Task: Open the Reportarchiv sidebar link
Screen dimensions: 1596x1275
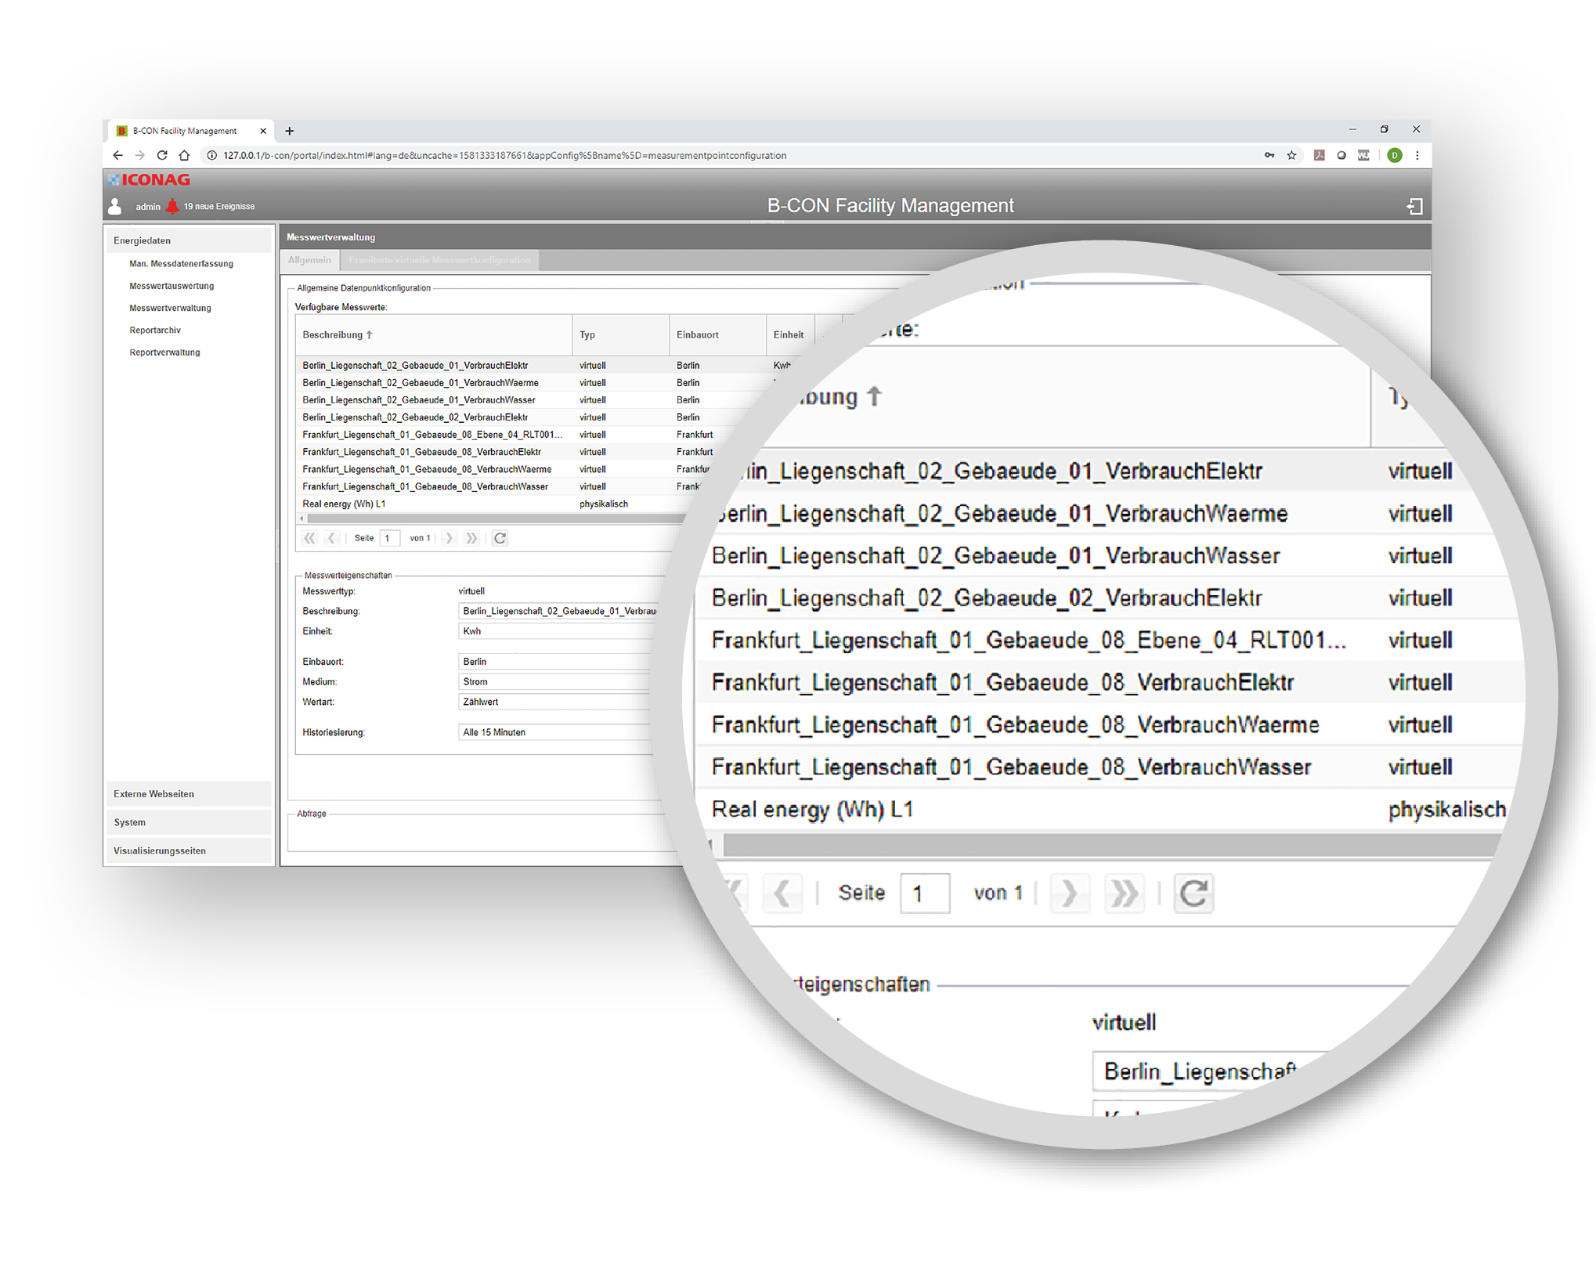Action: (155, 330)
